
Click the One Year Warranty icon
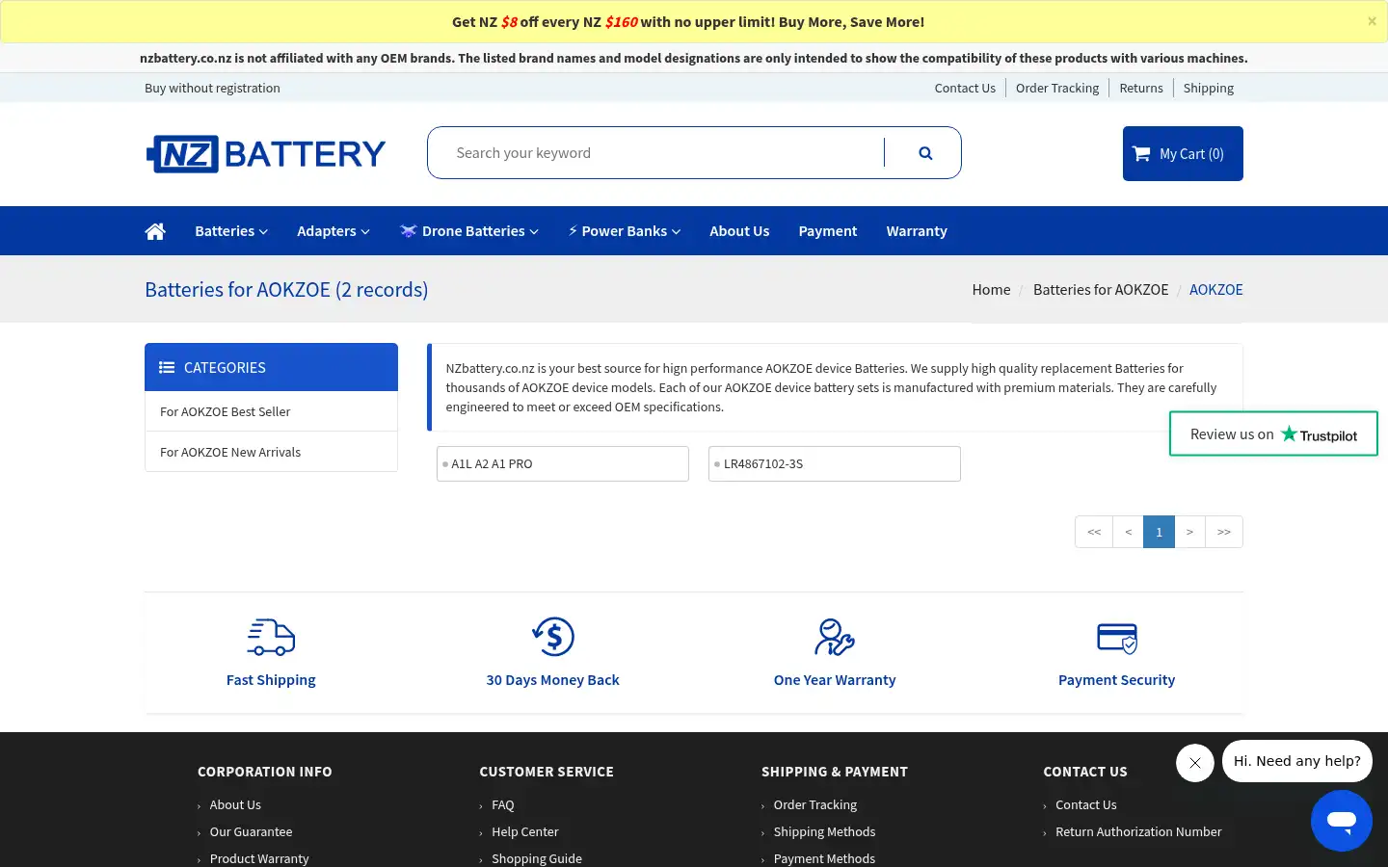tap(835, 637)
